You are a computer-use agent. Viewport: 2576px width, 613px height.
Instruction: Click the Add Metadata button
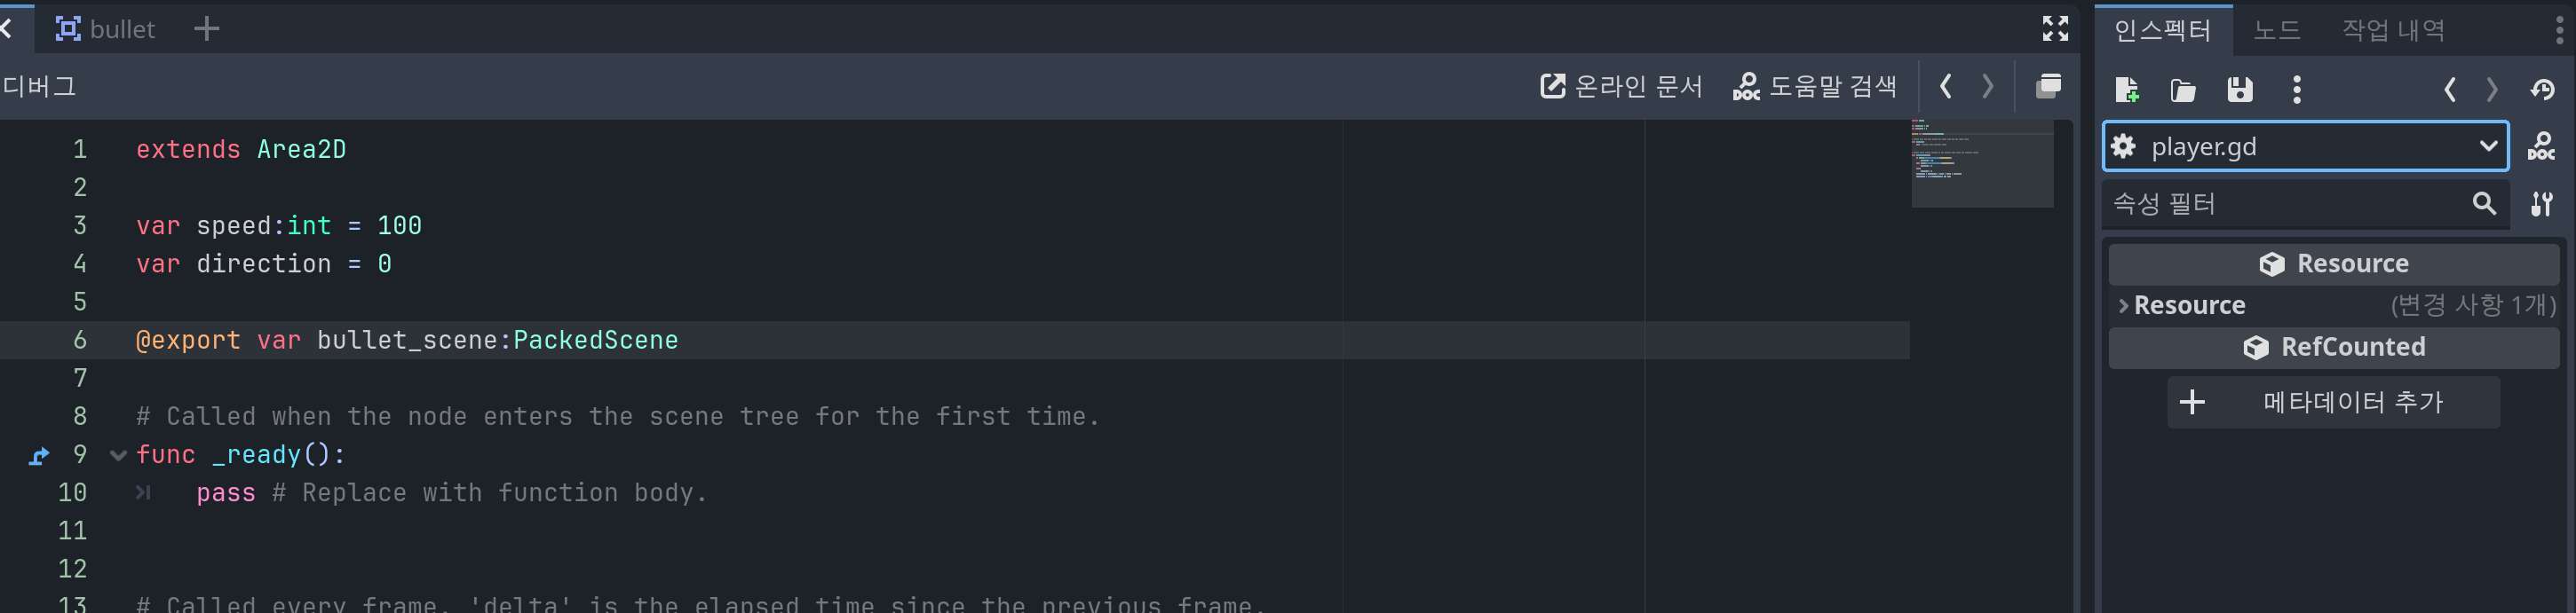[x=2333, y=403]
